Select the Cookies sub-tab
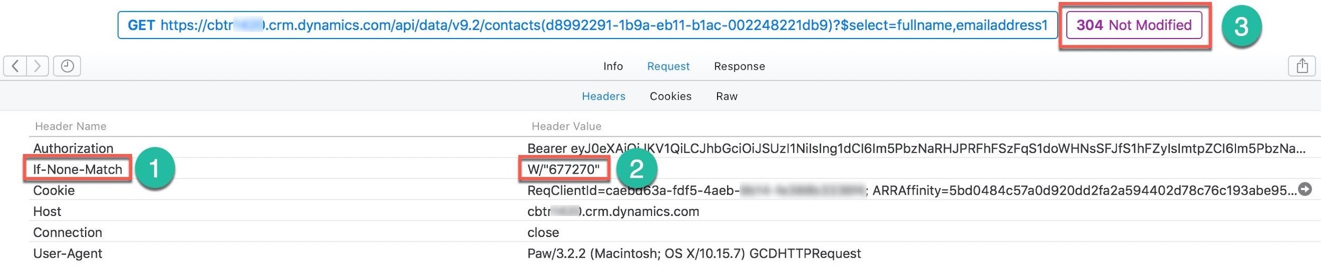This screenshot has height=274, width=1321. (x=671, y=97)
